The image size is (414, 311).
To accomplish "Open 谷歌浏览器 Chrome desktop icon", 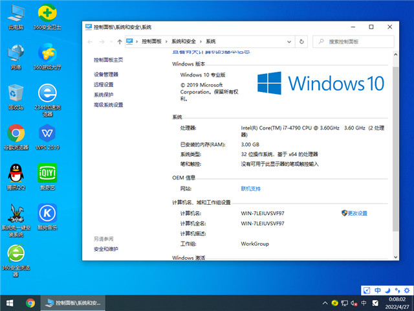I will [16, 137].
